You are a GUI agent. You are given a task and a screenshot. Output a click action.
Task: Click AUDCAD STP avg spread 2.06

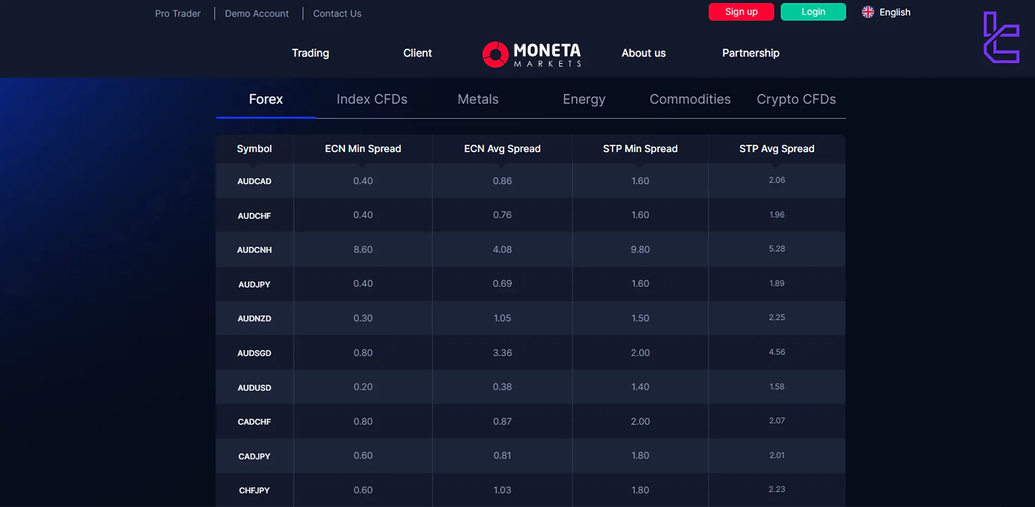(x=777, y=180)
